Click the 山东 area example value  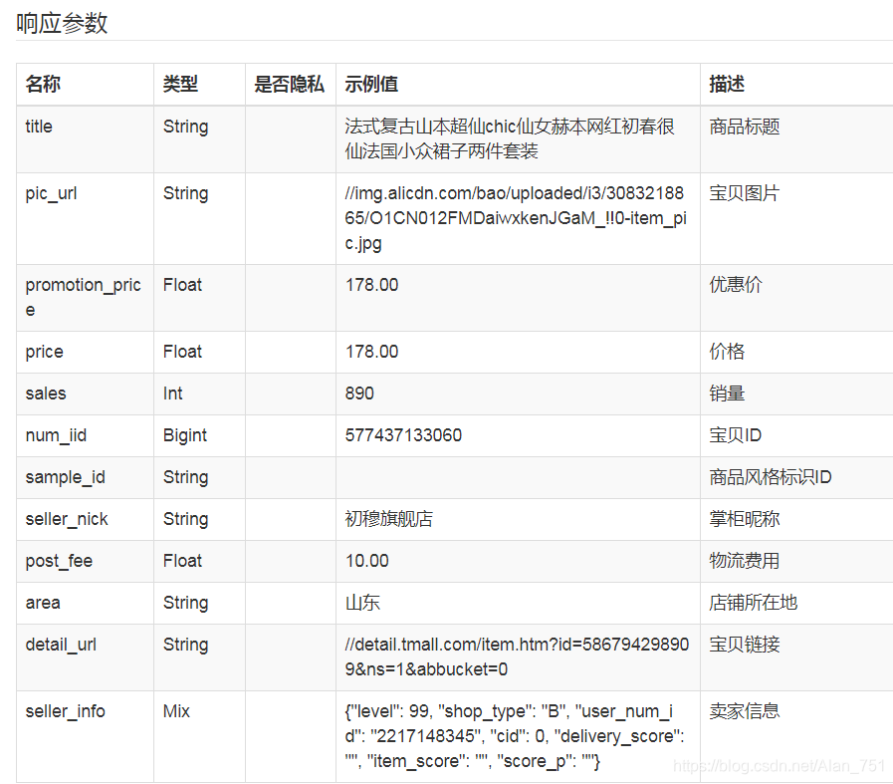362,603
